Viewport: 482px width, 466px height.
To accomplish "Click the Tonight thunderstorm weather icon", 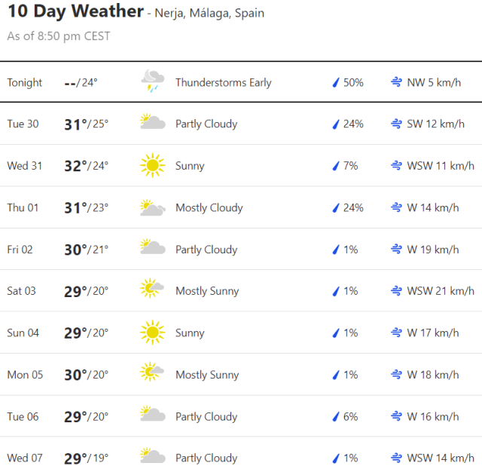I will pos(152,81).
